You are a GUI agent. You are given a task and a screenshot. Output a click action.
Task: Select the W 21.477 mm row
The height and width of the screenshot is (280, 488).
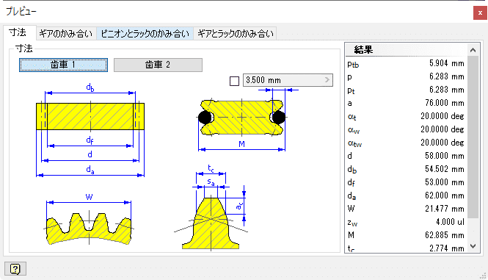(406, 209)
